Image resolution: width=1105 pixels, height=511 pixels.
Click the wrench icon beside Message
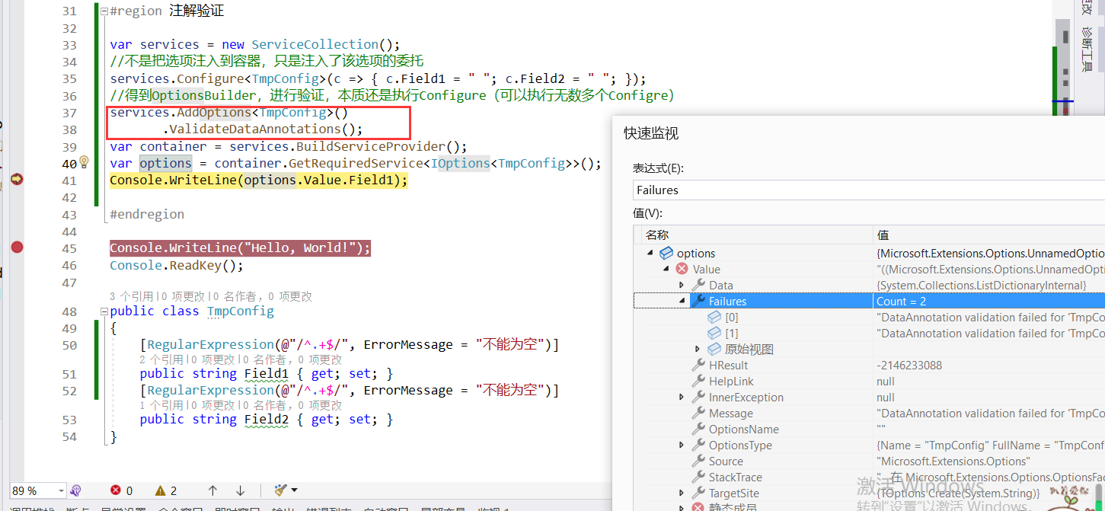698,413
